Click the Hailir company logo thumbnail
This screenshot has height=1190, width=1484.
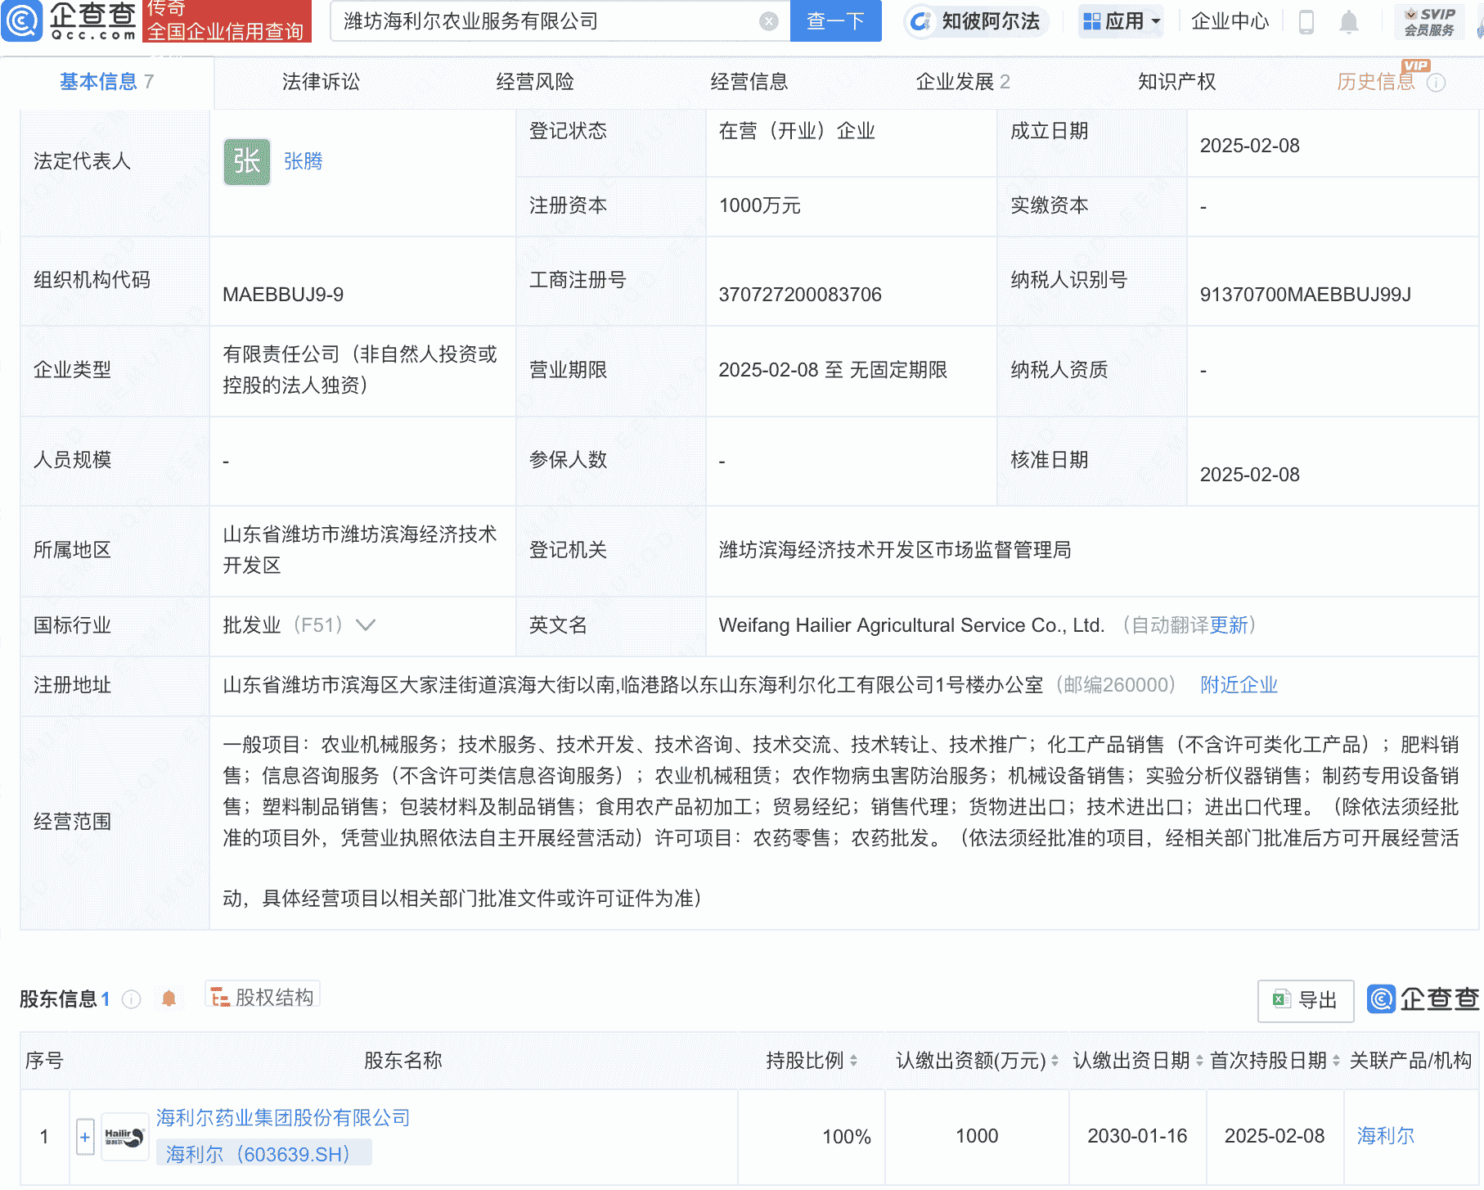point(124,1136)
